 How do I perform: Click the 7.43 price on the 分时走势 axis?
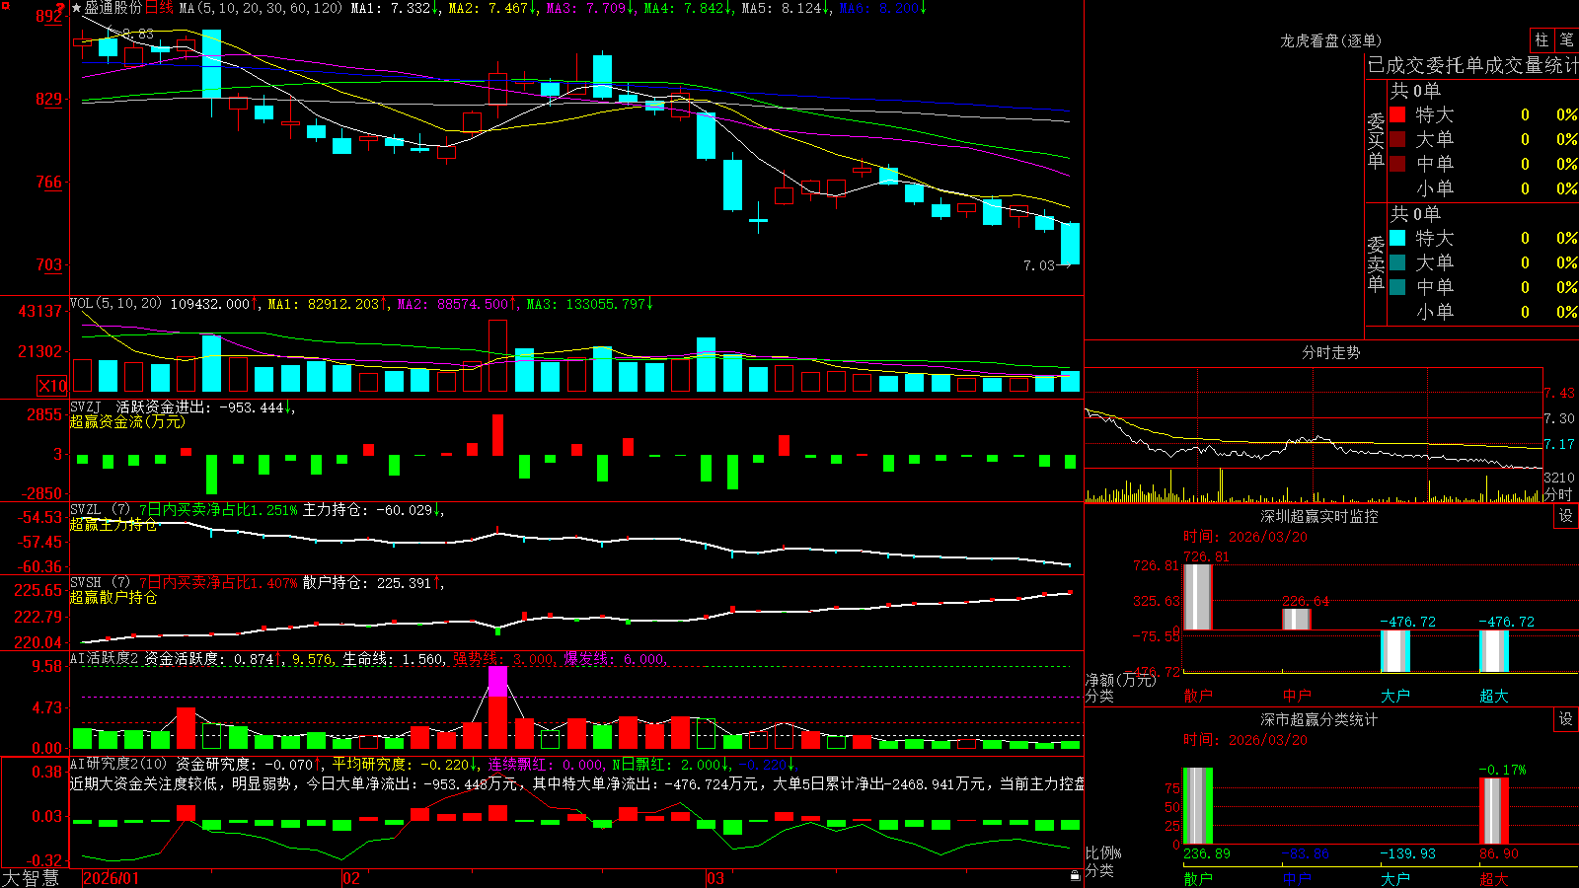(x=1559, y=393)
